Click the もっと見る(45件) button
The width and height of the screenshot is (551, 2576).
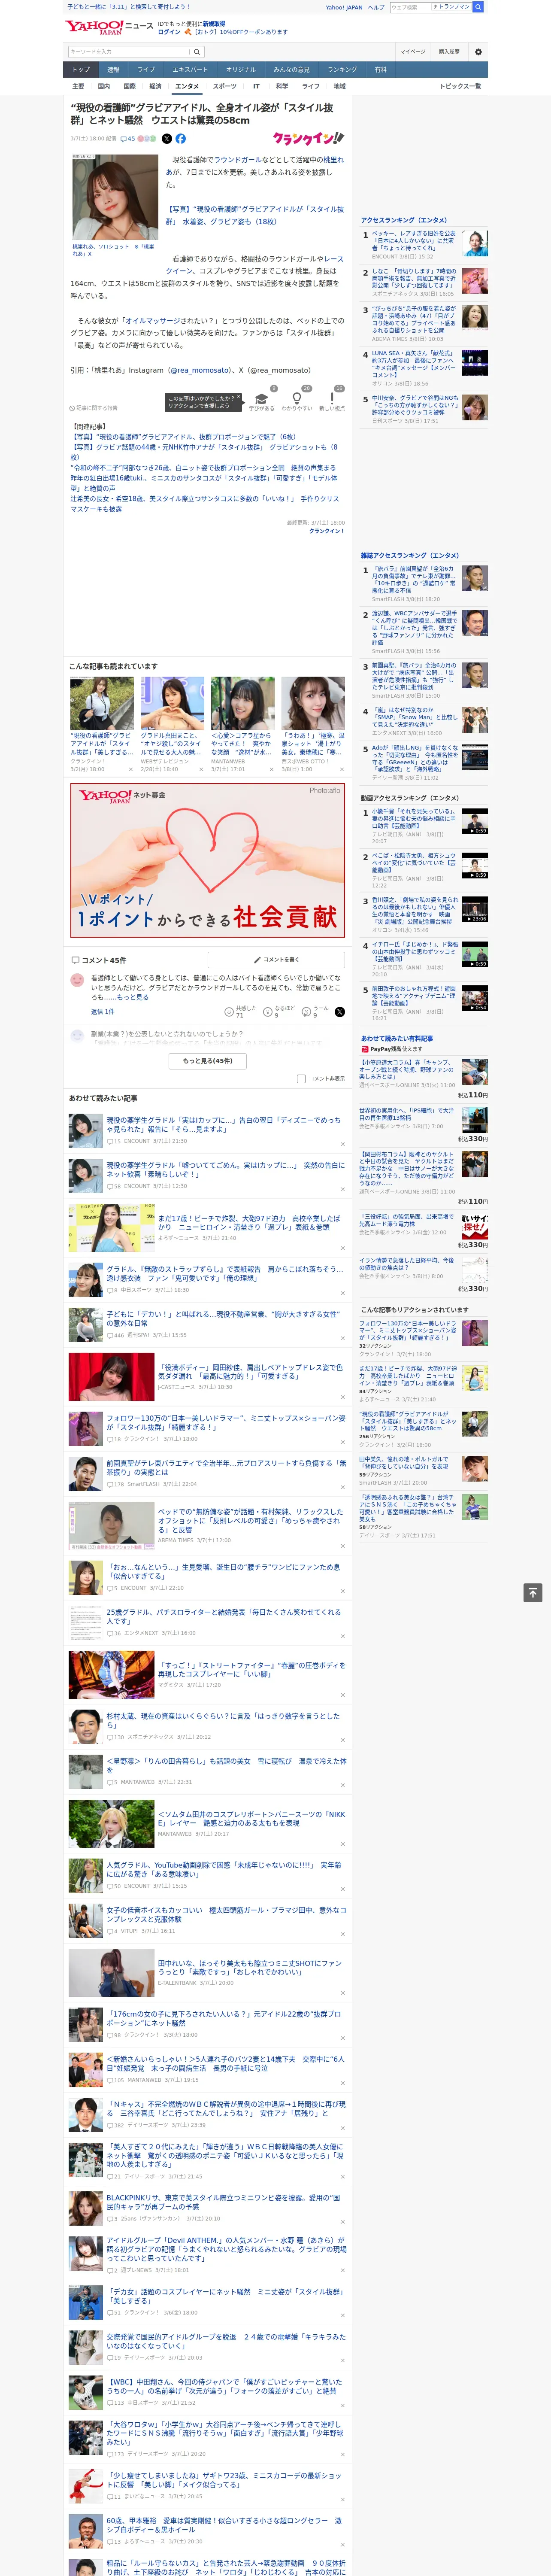(x=208, y=1061)
